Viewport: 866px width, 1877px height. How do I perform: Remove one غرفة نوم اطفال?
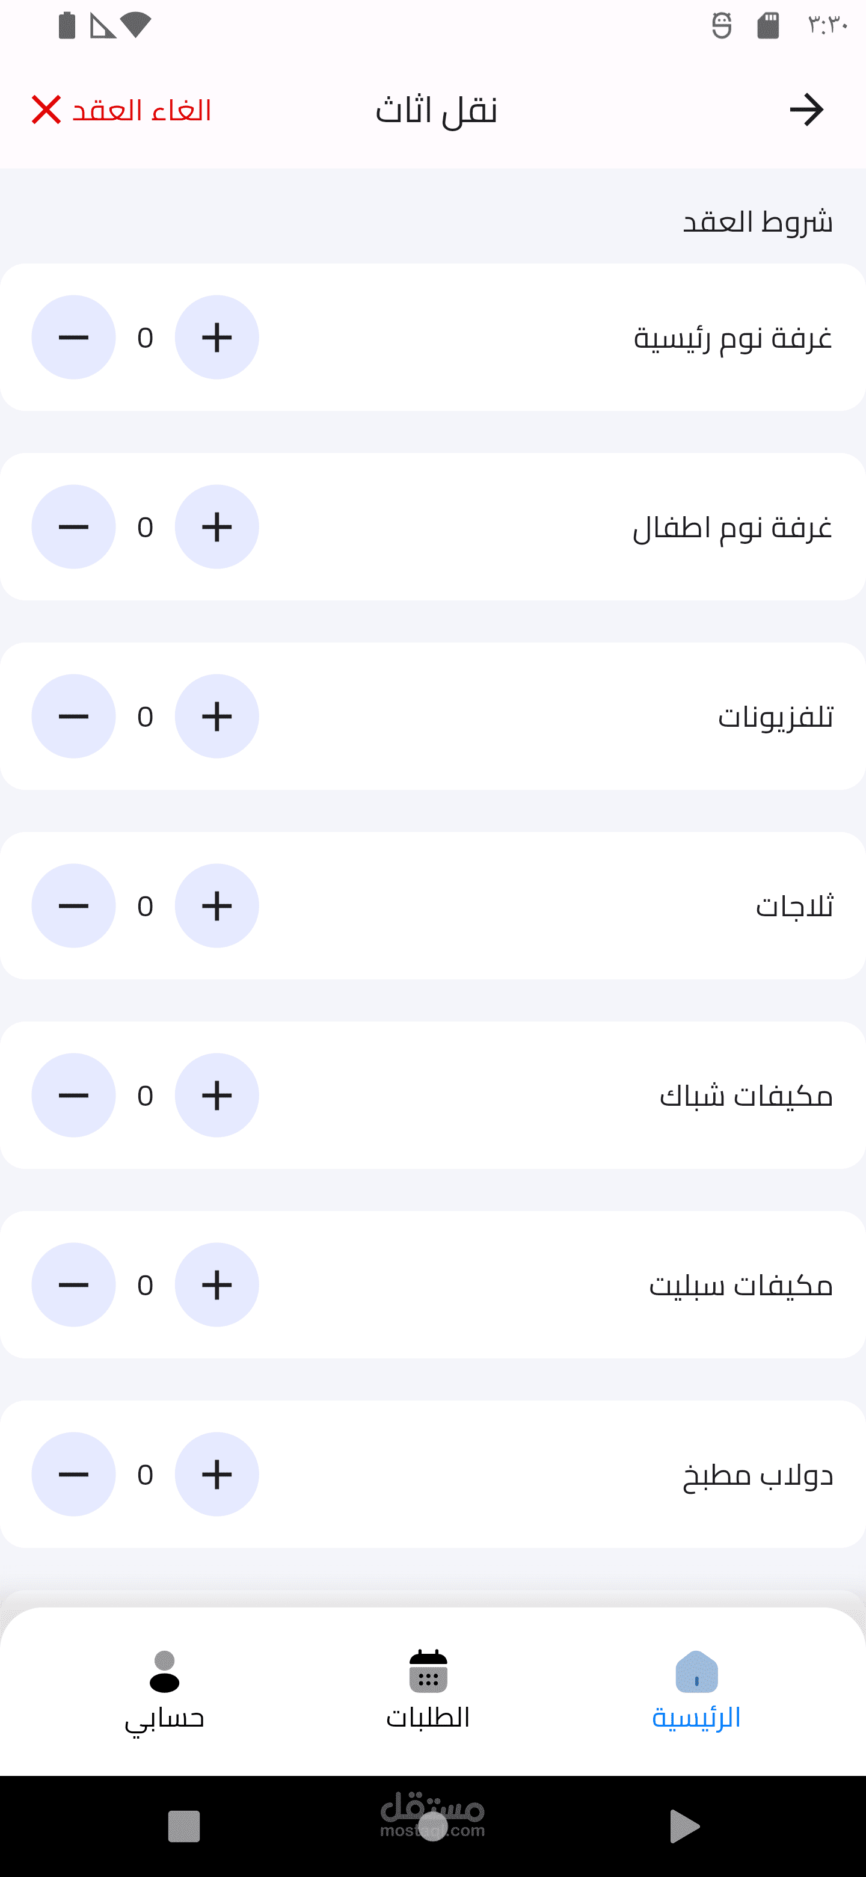73,527
